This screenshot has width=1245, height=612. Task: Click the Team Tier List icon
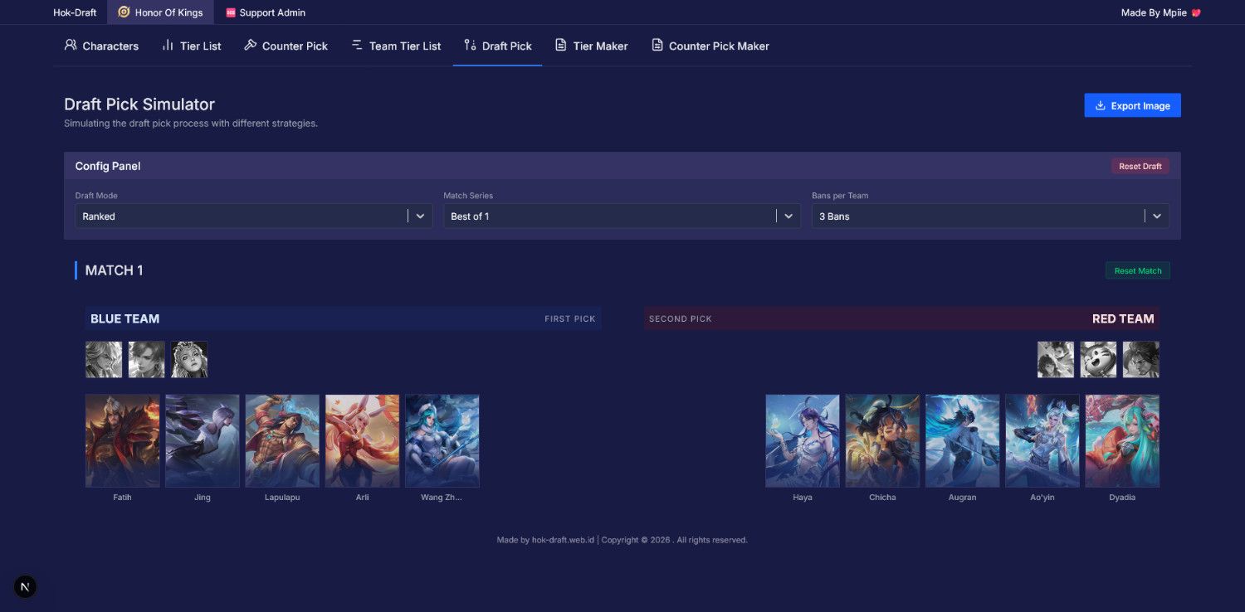357,45
